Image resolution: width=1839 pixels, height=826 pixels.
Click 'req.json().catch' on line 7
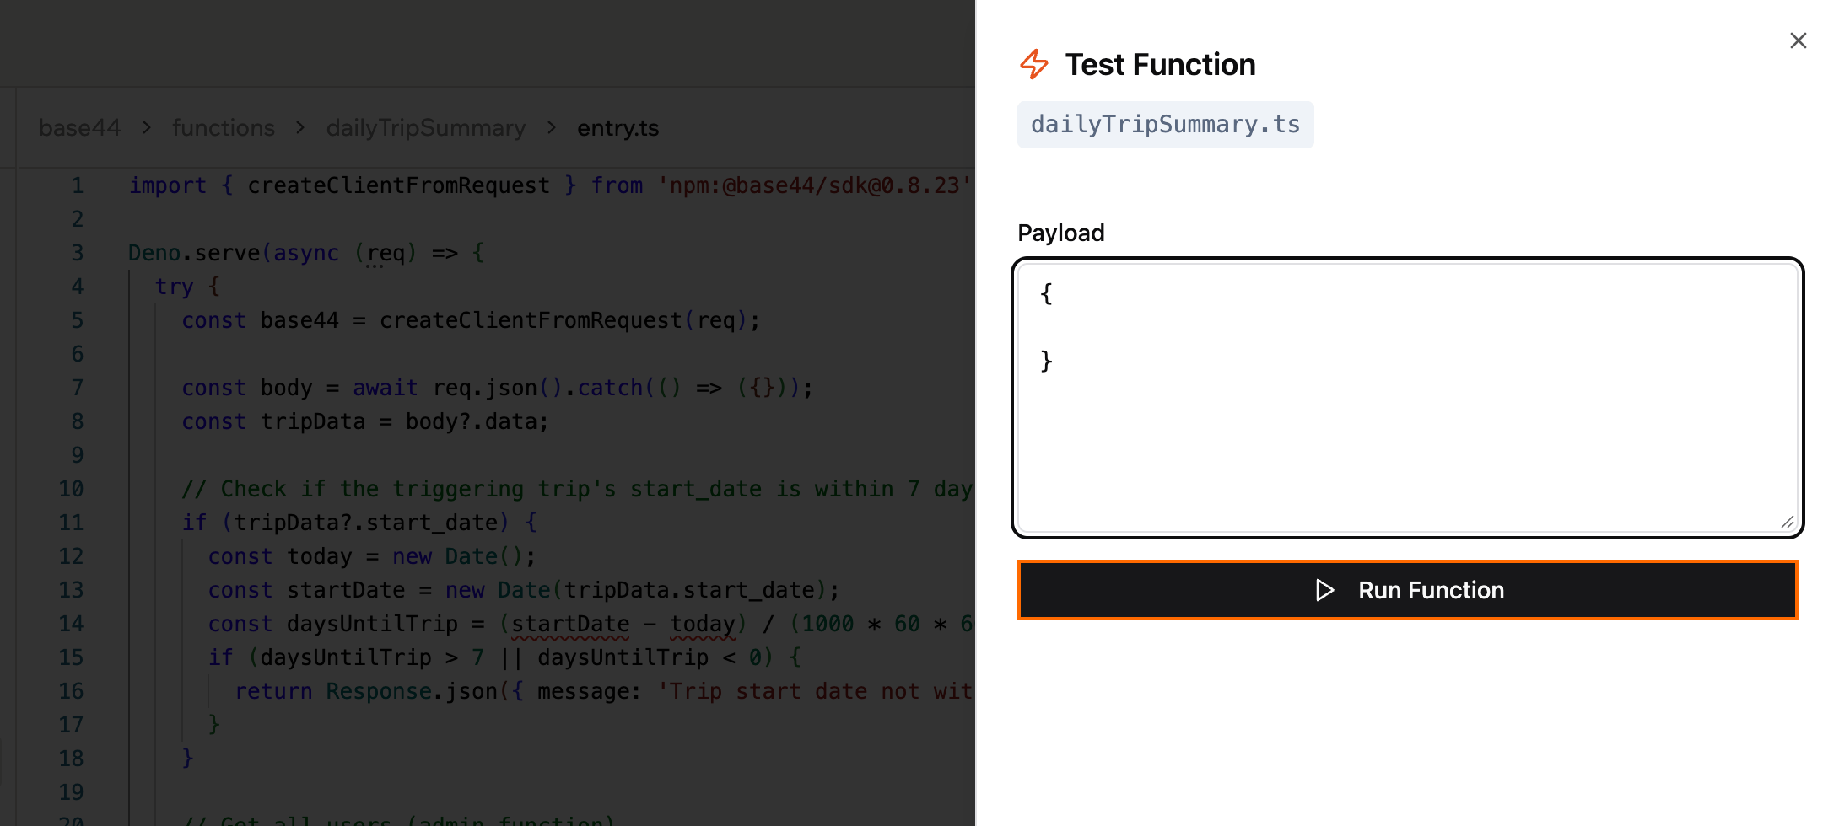[x=538, y=388]
